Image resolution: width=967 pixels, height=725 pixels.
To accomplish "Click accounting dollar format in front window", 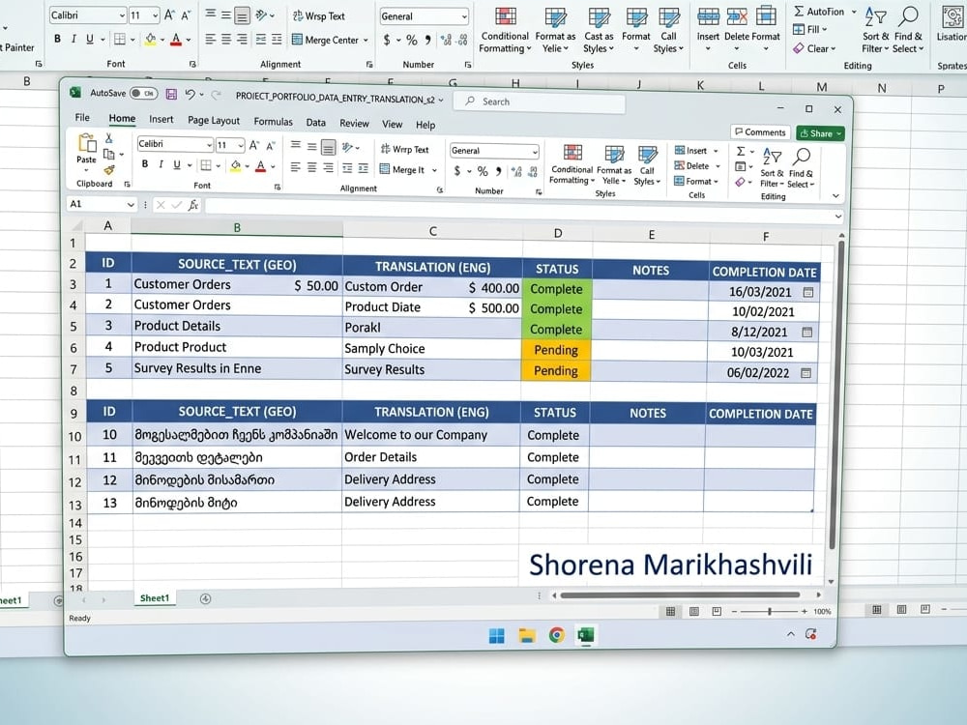I will click(x=457, y=171).
